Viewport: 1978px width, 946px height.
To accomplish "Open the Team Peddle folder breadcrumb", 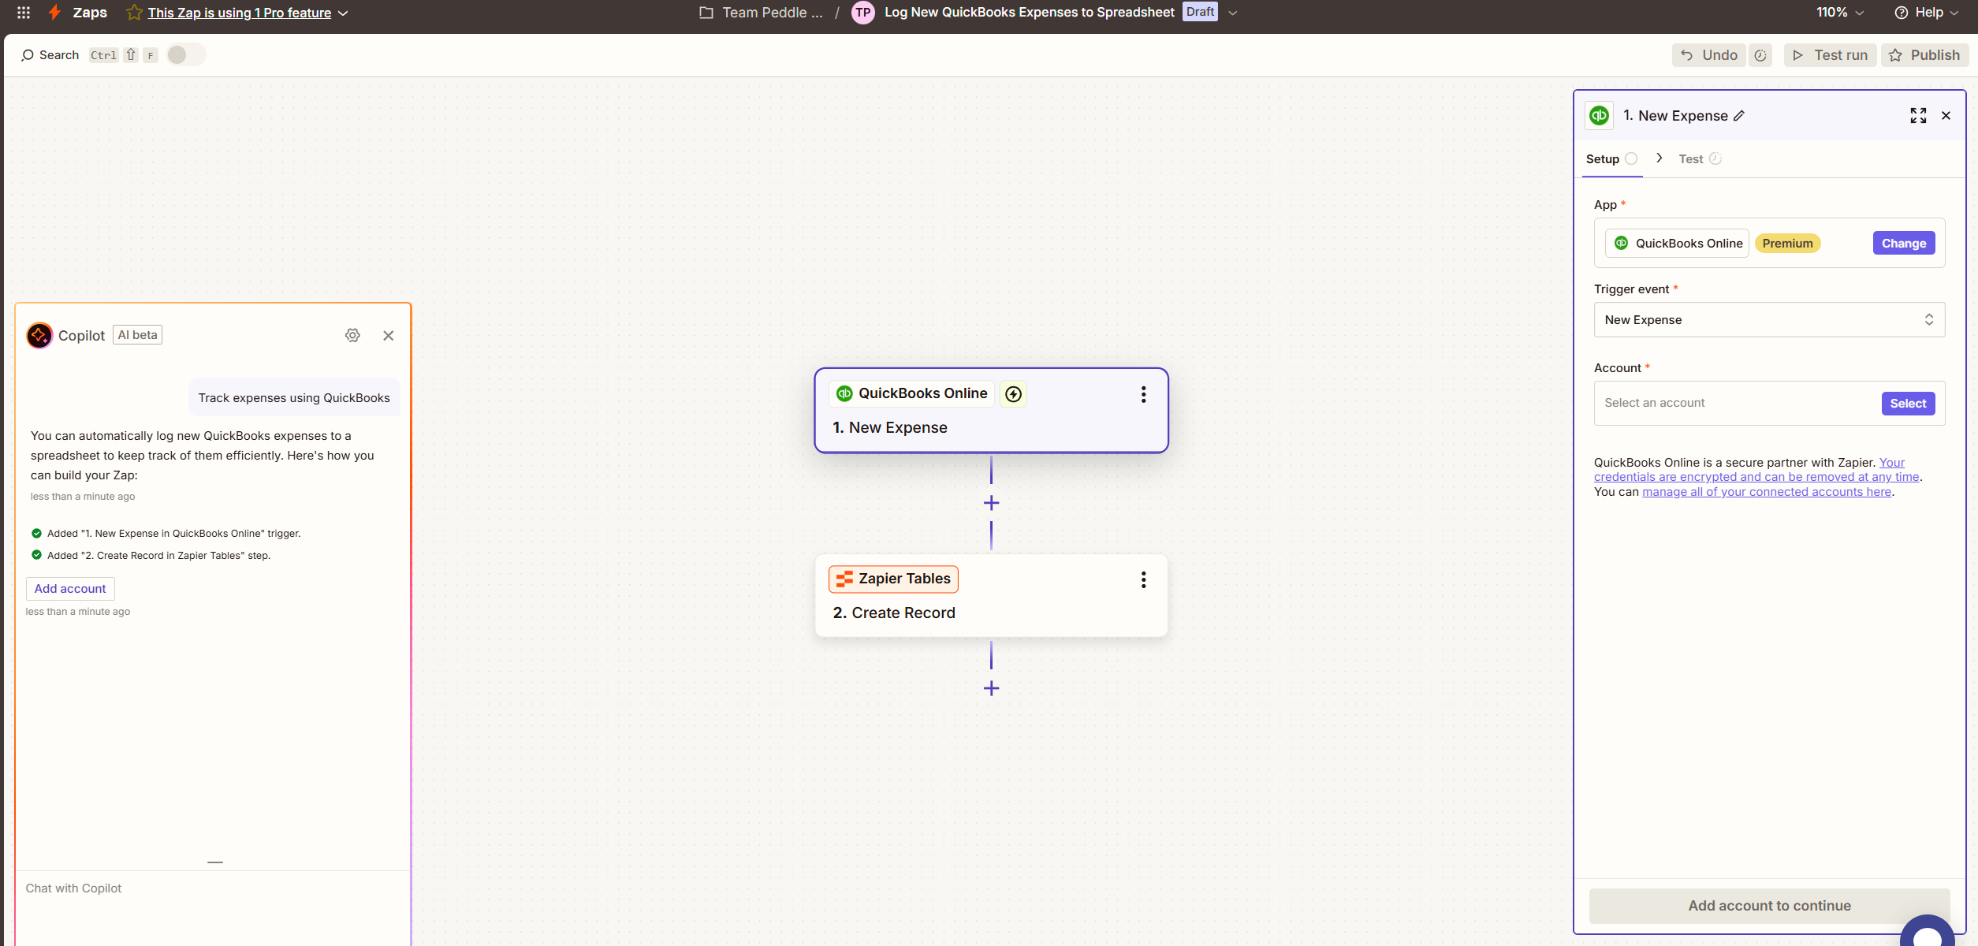I will pos(772,13).
